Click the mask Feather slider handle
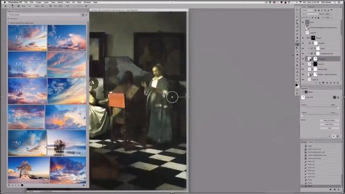345x194 pixels. click(302, 115)
